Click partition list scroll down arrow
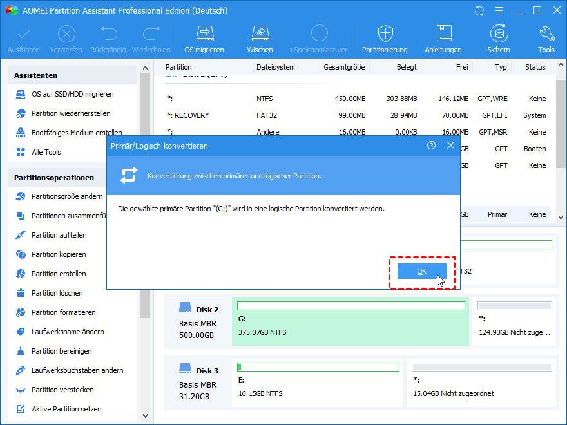 point(561,218)
